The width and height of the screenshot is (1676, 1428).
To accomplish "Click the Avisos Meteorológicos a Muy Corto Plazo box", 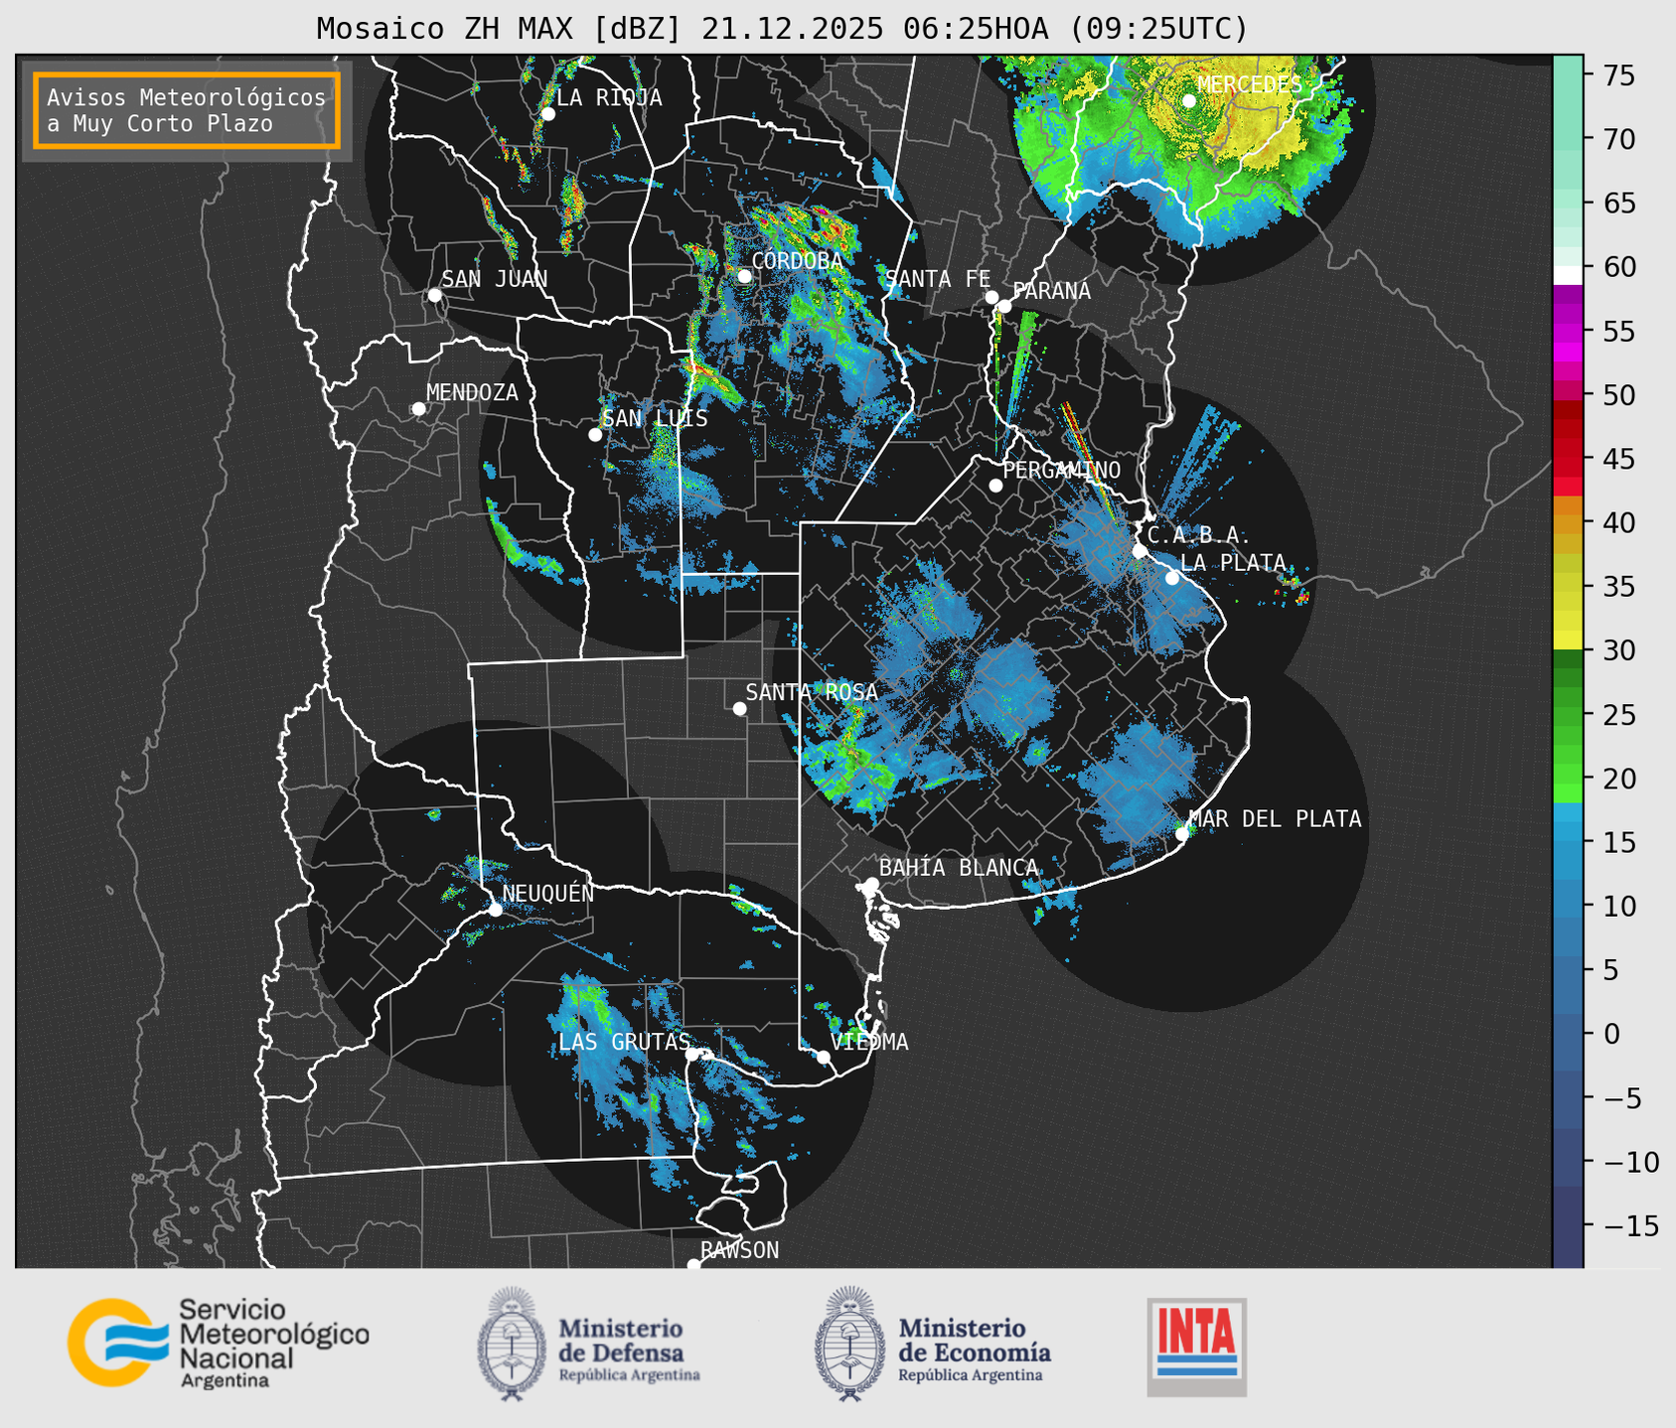I will click(187, 110).
